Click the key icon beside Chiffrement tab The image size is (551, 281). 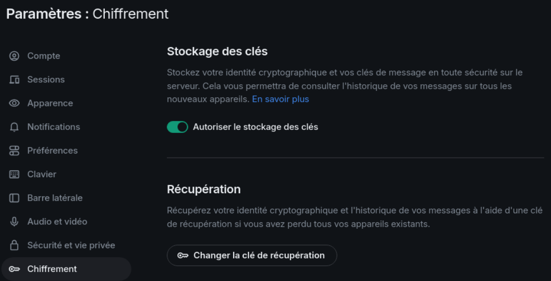[14, 269]
